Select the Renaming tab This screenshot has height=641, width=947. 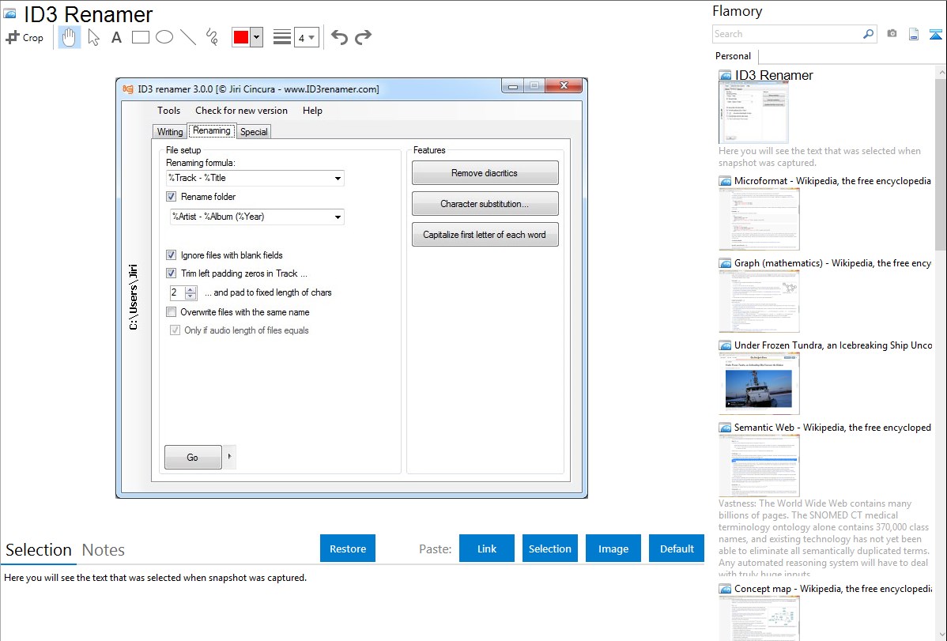tap(211, 130)
